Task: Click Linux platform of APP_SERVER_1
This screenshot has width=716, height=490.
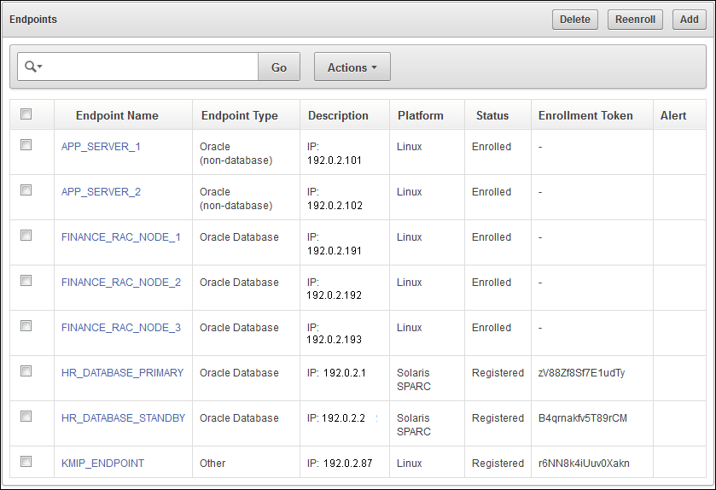Action: [409, 147]
